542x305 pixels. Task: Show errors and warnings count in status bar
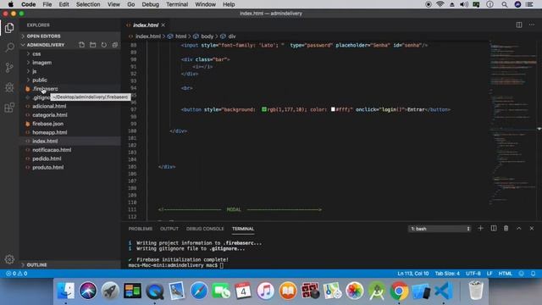[17, 274]
